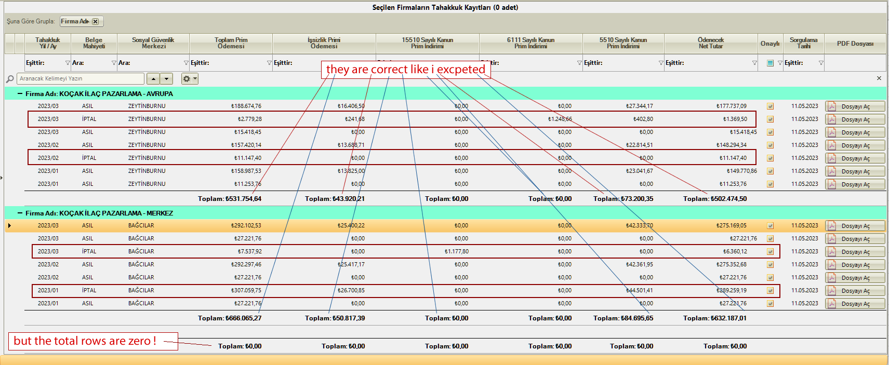Remove the Firma Adı grouping chip
Image resolution: width=889 pixels, height=365 pixels.
pos(95,21)
